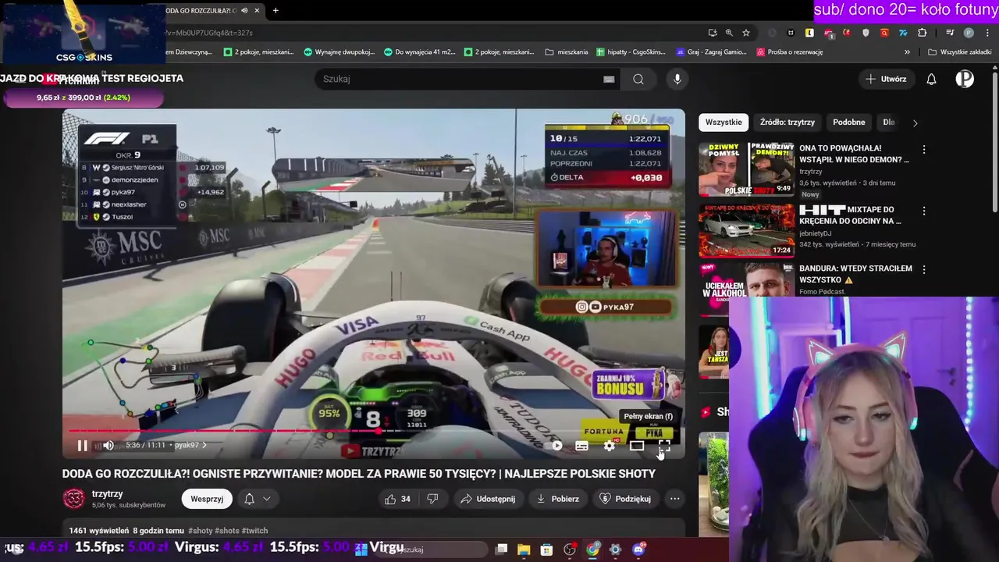
Task: Enter full screen mode
Action: pos(664,446)
